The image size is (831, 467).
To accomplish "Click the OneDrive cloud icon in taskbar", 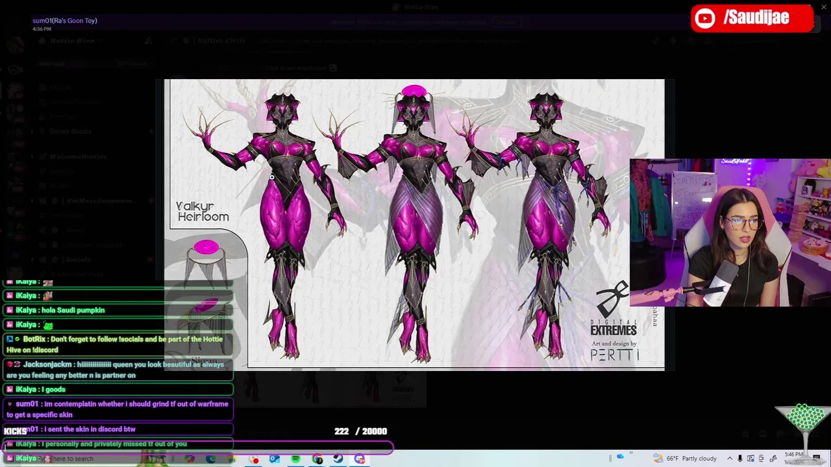I will pyautogui.click(x=620, y=457).
